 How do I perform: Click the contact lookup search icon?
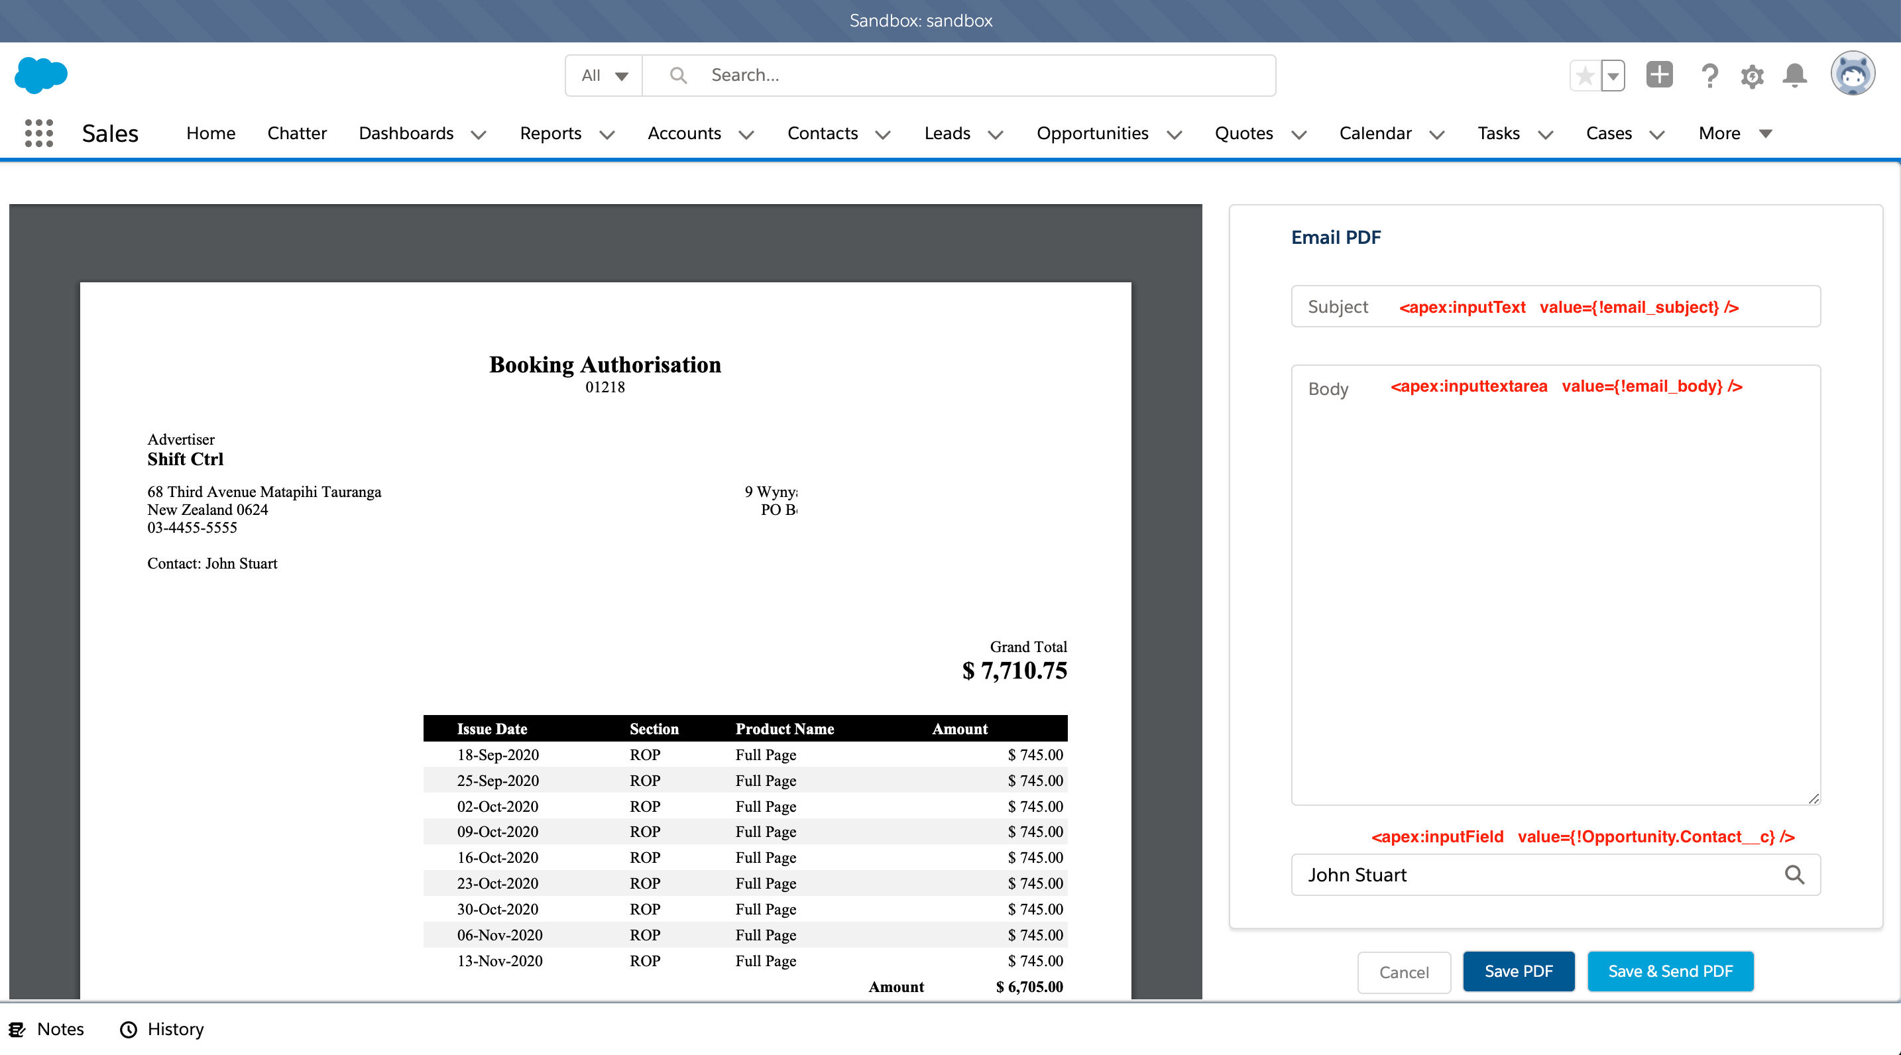pos(1794,875)
